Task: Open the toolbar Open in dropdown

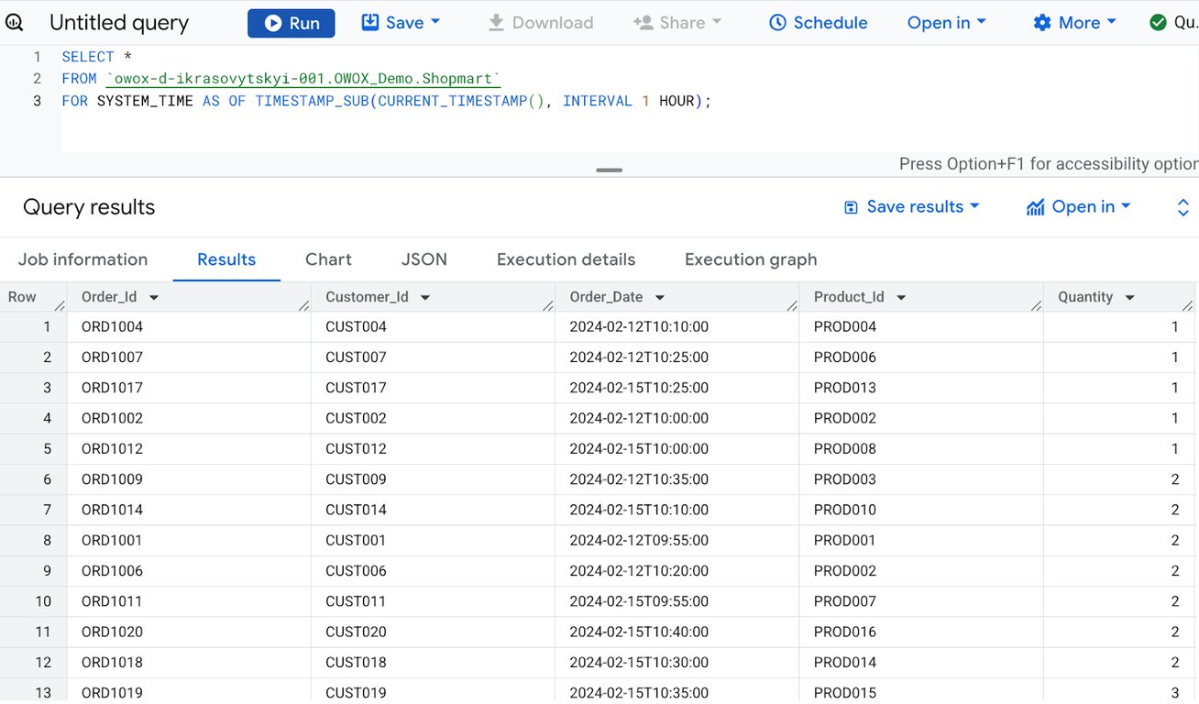Action: (x=947, y=23)
